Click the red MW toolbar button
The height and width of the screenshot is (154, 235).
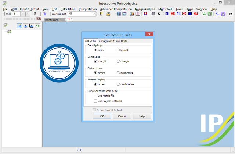pyautogui.click(x=196, y=14)
